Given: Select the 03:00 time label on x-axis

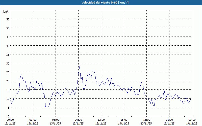Looking at the screenshot, I should tap(33, 120).
